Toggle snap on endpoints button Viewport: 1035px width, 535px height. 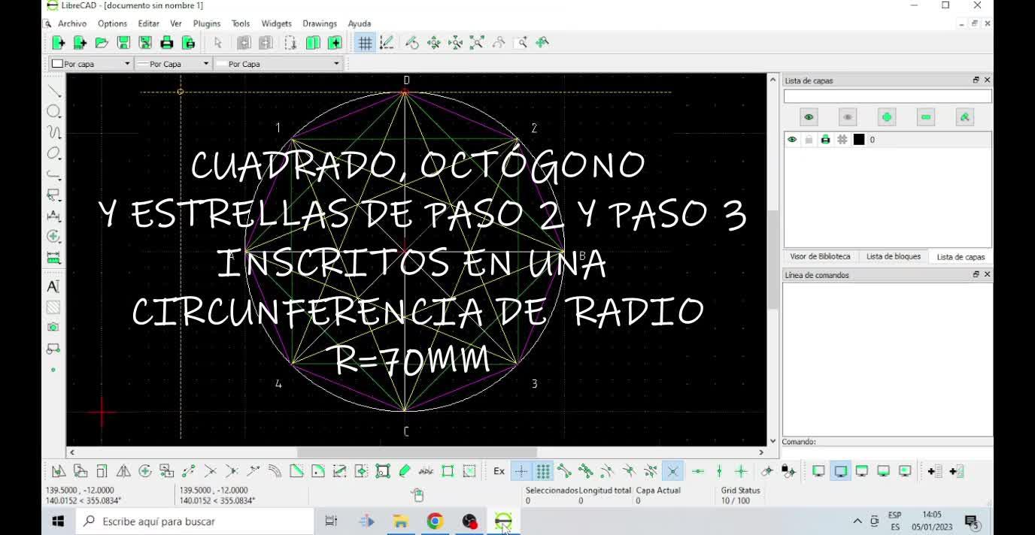click(564, 471)
